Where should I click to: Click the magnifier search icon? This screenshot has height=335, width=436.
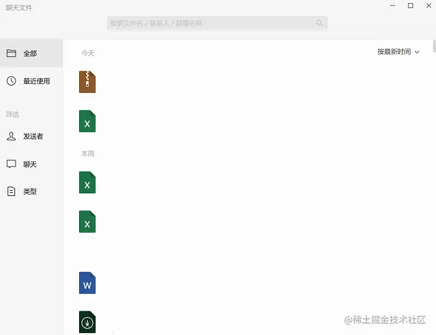click(320, 23)
